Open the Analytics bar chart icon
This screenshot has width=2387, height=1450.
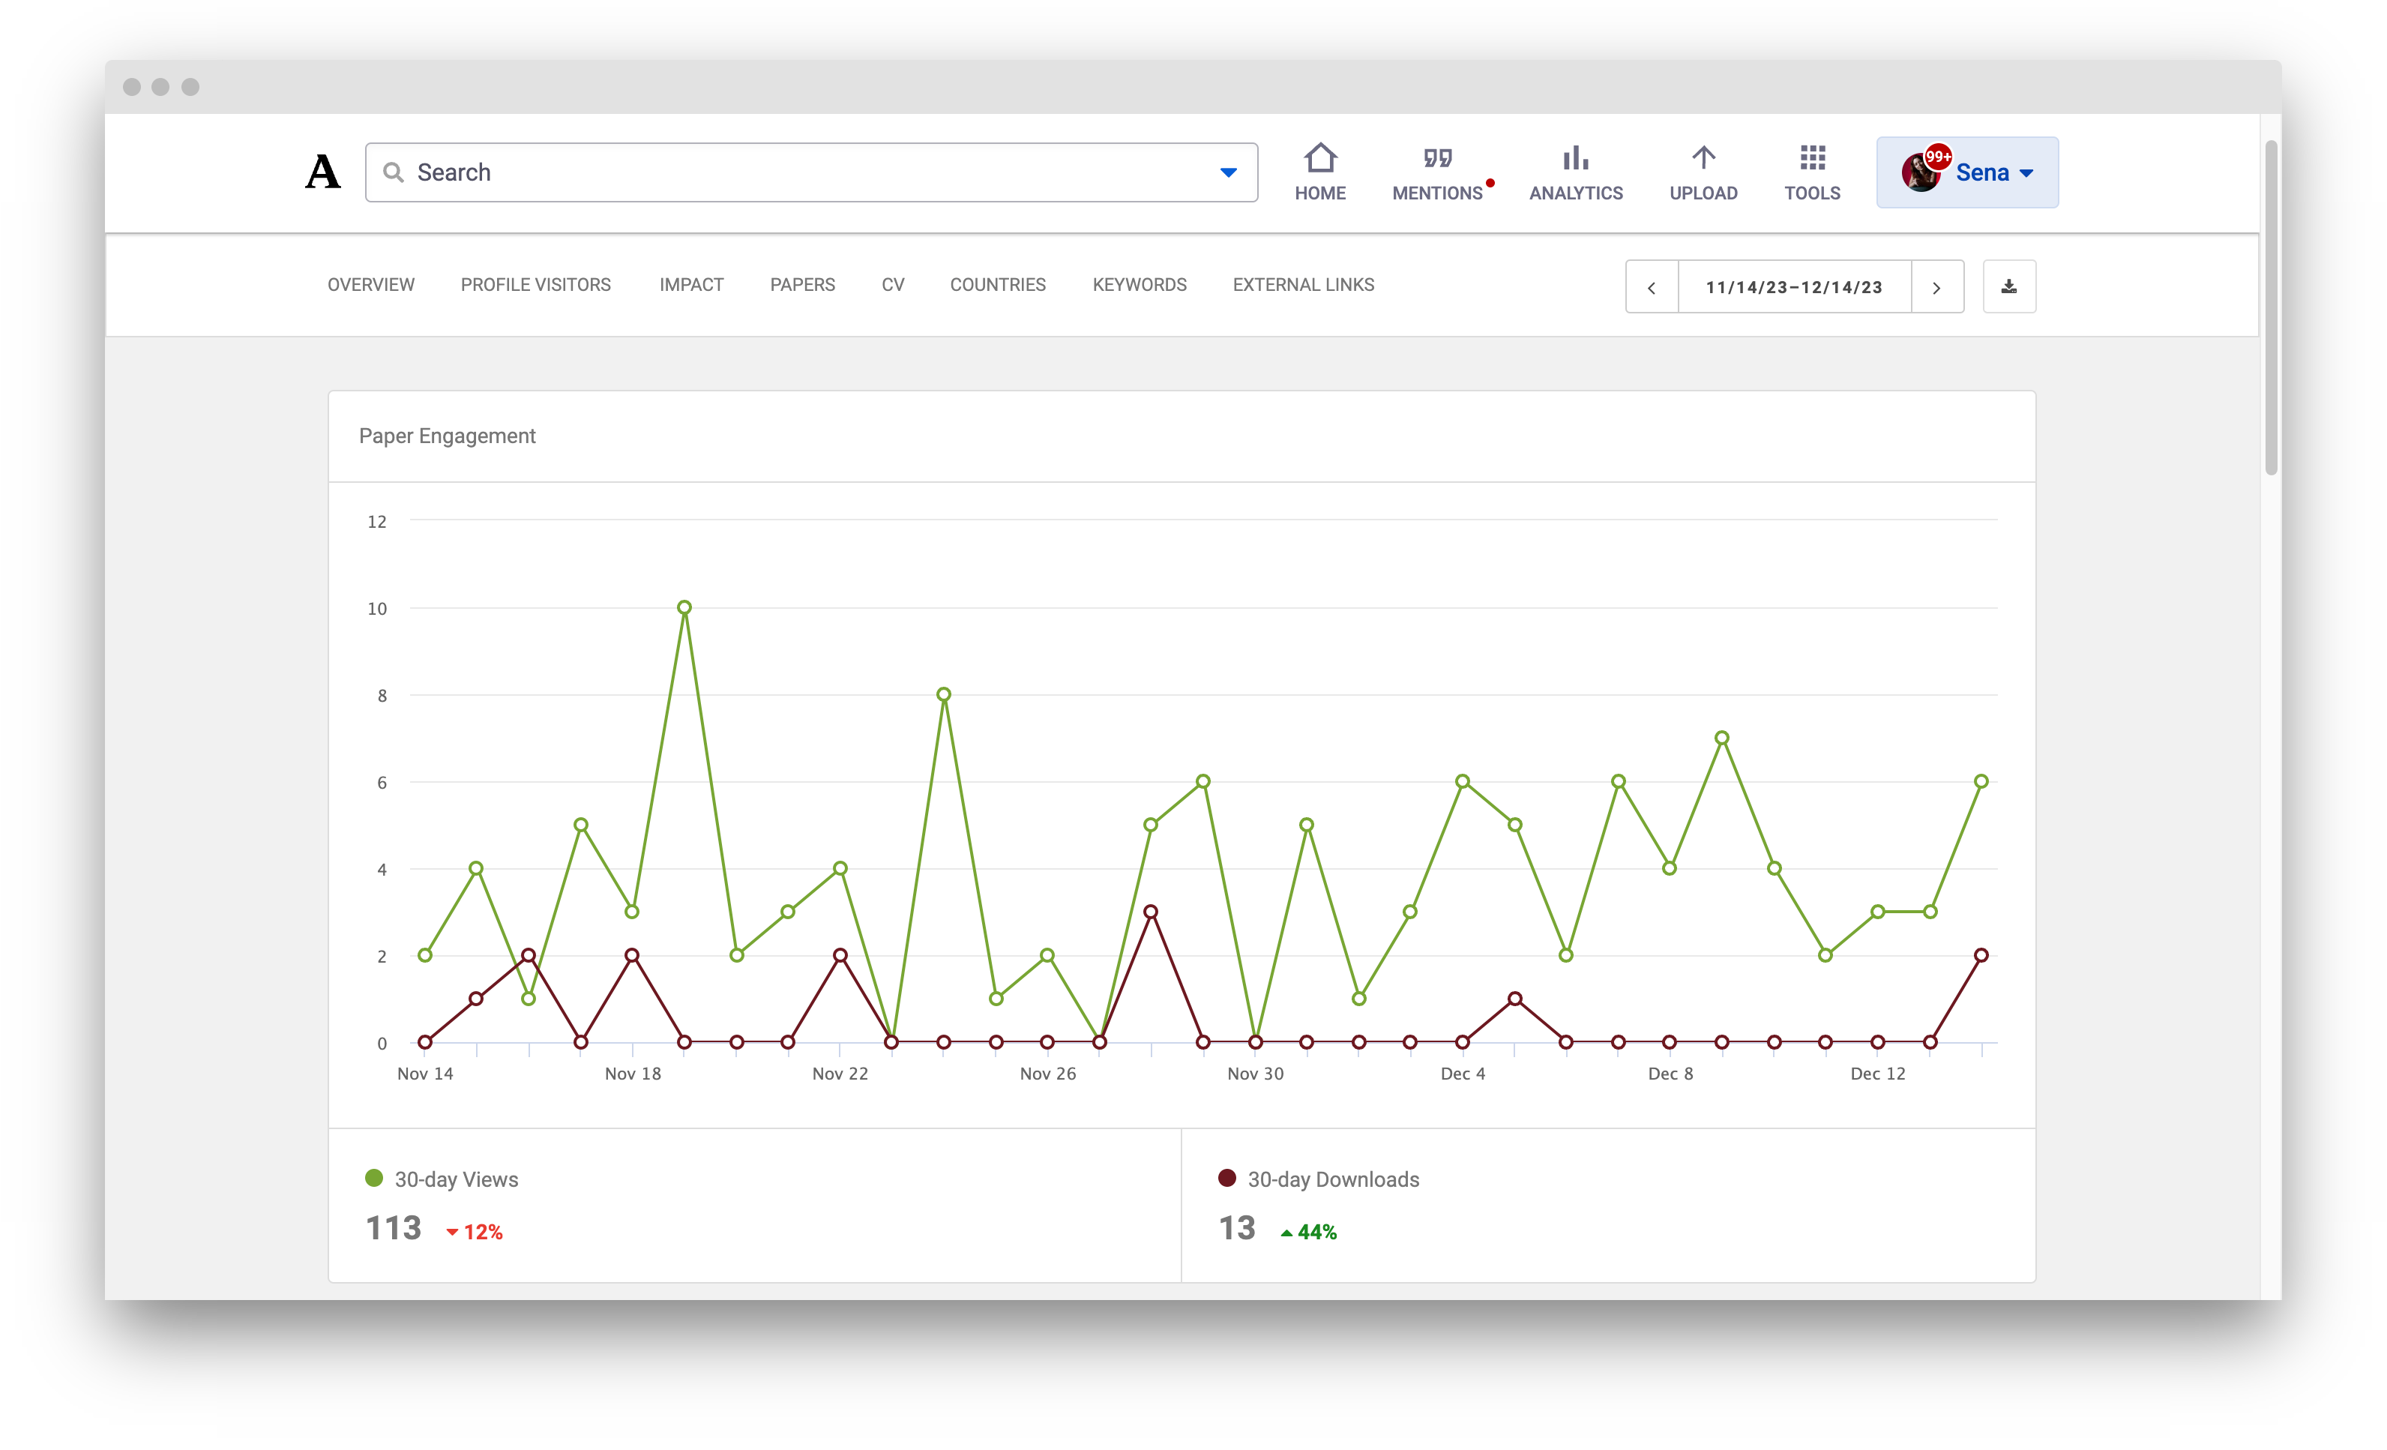(x=1575, y=158)
